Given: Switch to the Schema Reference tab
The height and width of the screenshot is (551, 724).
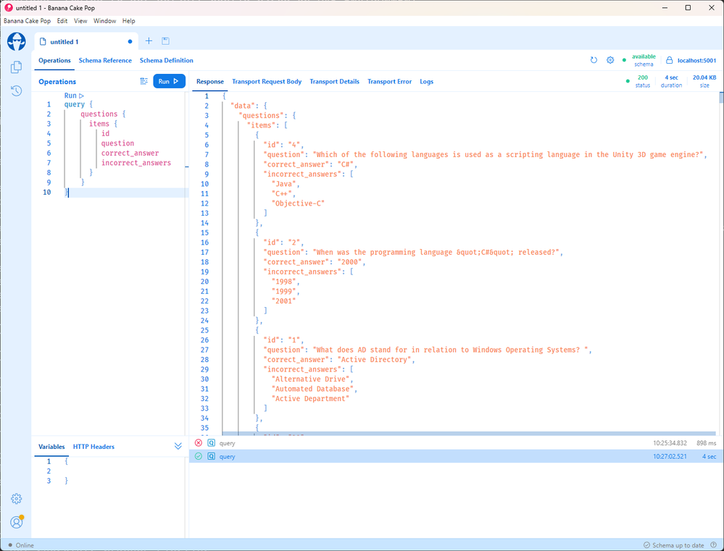Looking at the screenshot, I should 105,60.
